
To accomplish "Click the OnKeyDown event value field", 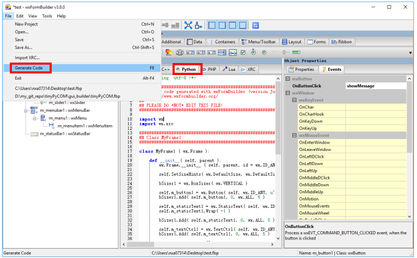I will [x=376, y=122].
